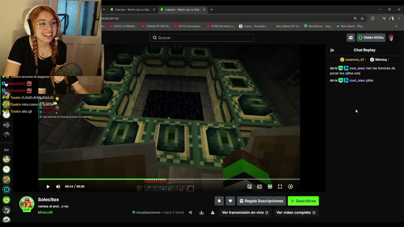Click the green Suscribirse button
Screen dimensions: 404x227
pos(303,201)
